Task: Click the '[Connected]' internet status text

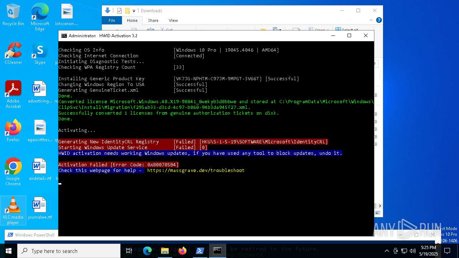Action: [189, 56]
